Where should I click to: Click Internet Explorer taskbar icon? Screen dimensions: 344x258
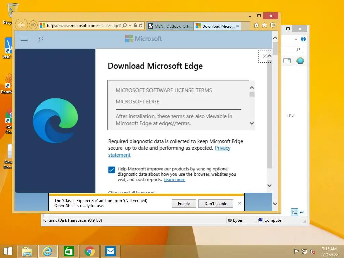pos(48,251)
